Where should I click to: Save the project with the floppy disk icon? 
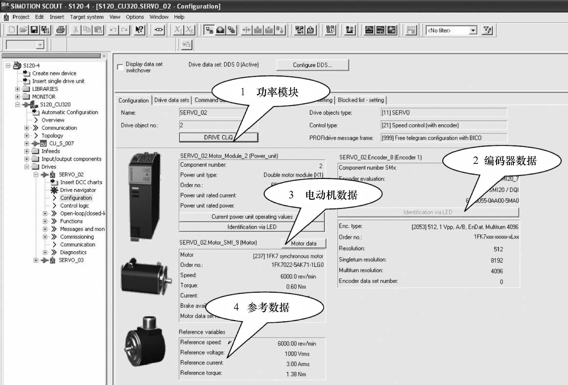tap(34, 30)
